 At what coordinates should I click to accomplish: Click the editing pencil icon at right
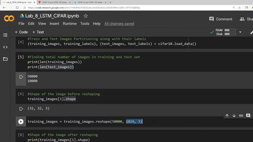click(x=251, y=32)
